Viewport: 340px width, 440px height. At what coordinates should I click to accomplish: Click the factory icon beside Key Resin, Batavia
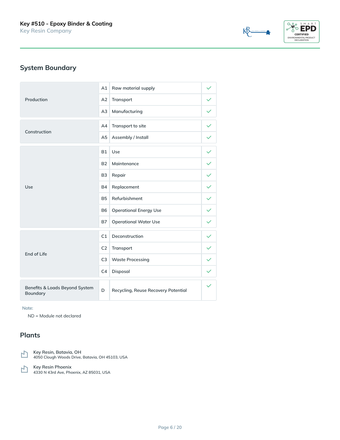24,354
